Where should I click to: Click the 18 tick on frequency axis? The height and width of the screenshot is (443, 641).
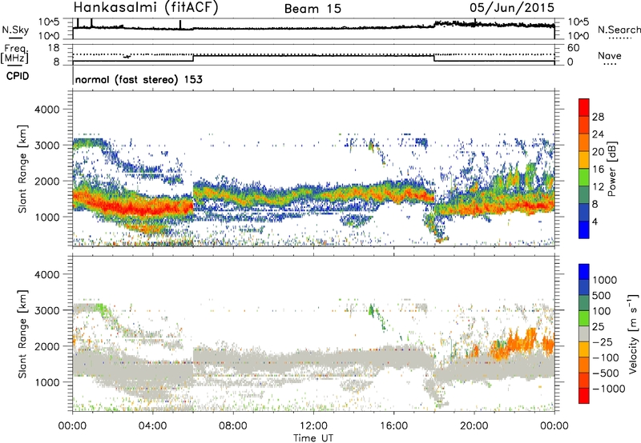(54, 48)
